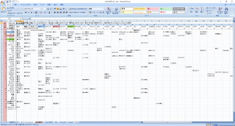Open Merge and Center dropdown arrow

pyautogui.click(x=86, y=12)
